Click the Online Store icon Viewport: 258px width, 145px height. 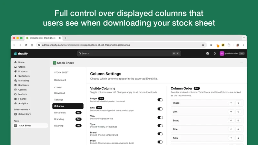pyautogui.click(x=15, y=114)
